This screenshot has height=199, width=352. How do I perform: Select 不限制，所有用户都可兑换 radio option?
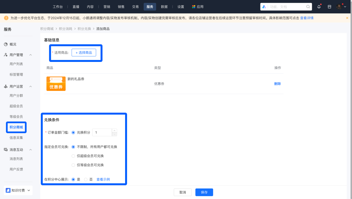click(73, 147)
